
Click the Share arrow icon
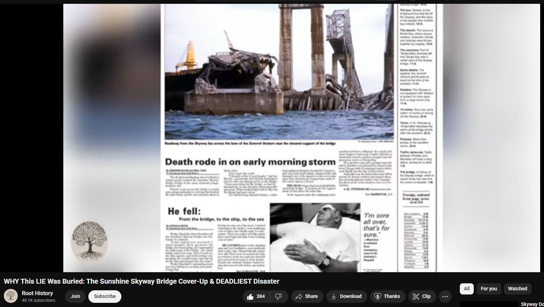click(x=299, y=297)
